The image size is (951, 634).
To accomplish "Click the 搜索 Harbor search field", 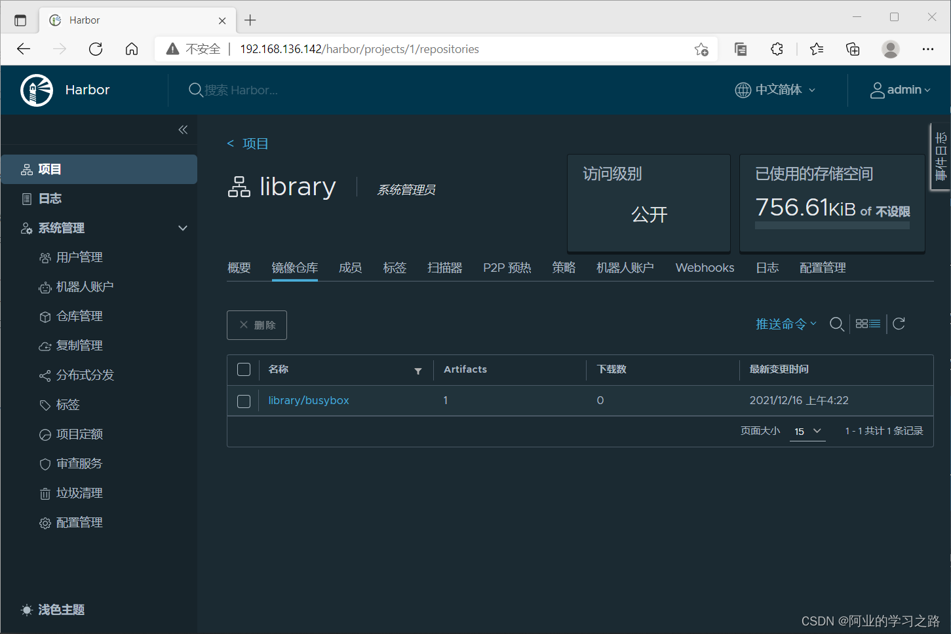I will pos(241,90).
